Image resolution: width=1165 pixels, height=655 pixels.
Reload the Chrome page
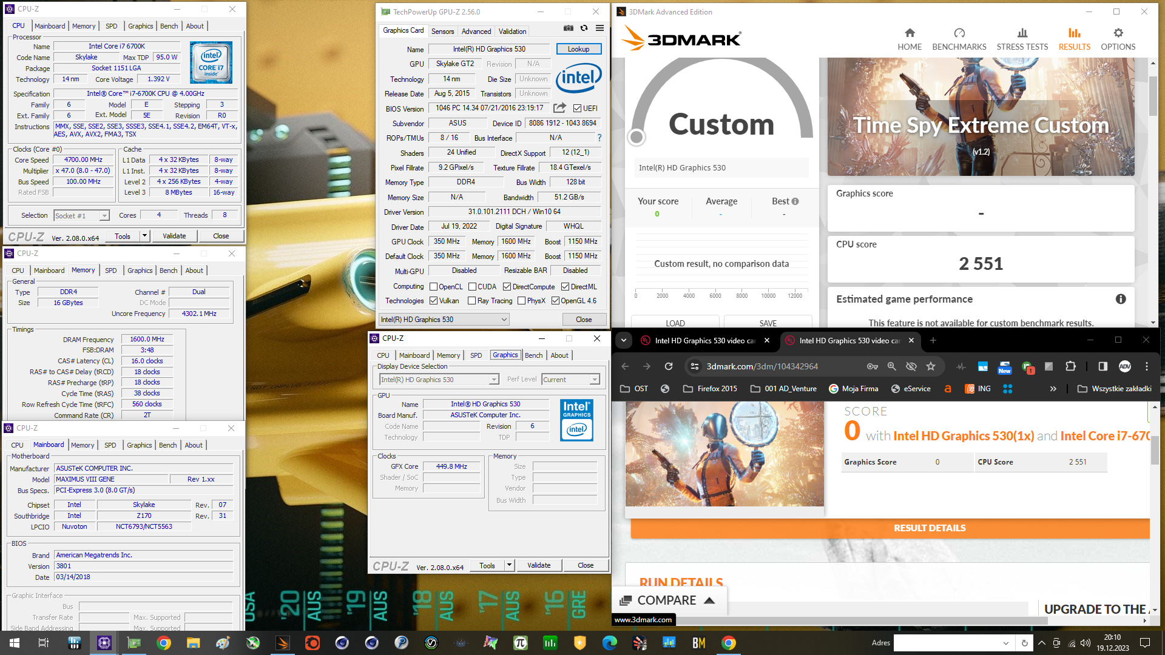(669, 366)
